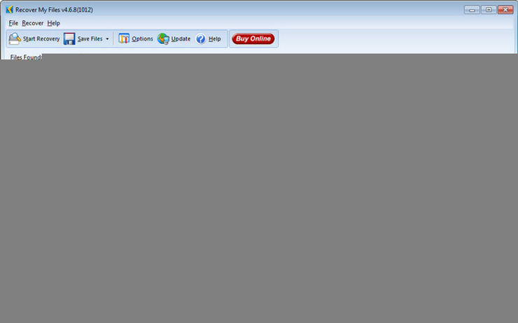This screenshot has height=323, width=518.
Task: Click the Options toolbar icon
Action: (124, 38)
